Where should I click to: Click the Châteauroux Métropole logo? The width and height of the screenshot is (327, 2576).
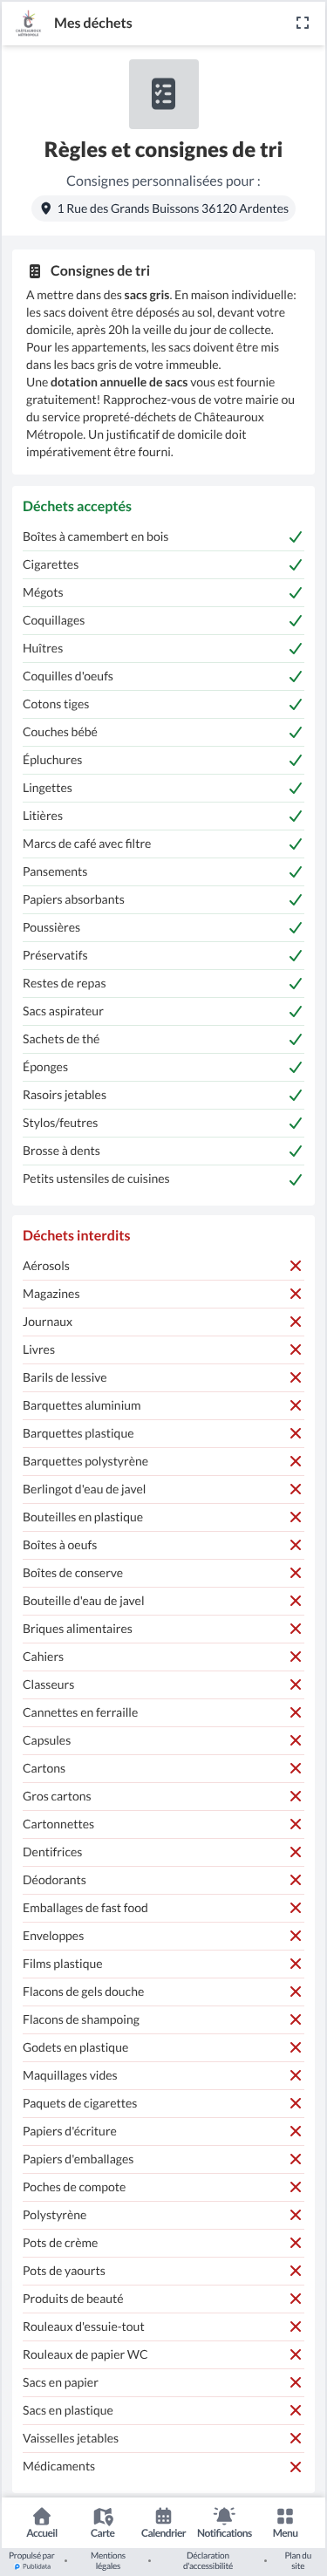28,22
